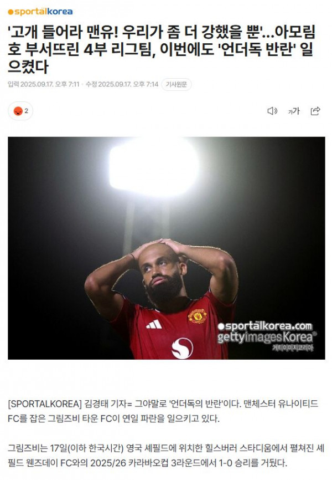Click the reaction count number 2

click(x=27, y=111)
